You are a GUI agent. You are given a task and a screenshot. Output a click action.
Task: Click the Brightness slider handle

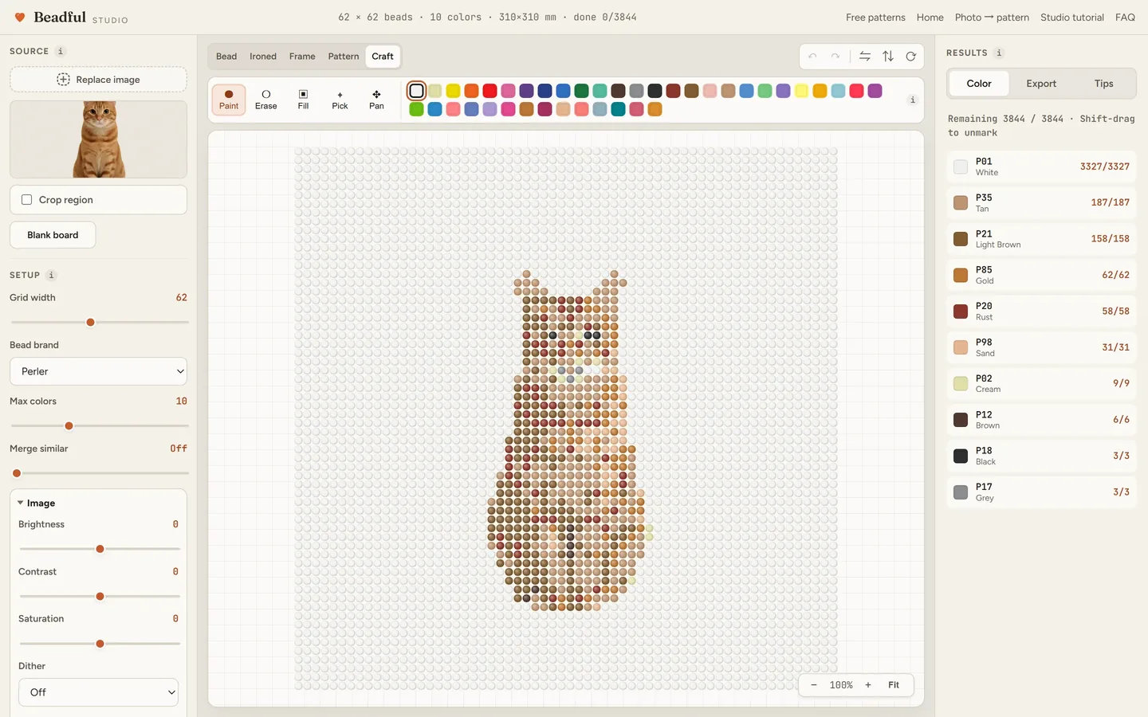[x=100, y=549]
